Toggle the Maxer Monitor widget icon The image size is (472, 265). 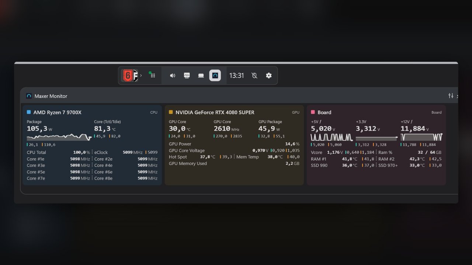215,75
